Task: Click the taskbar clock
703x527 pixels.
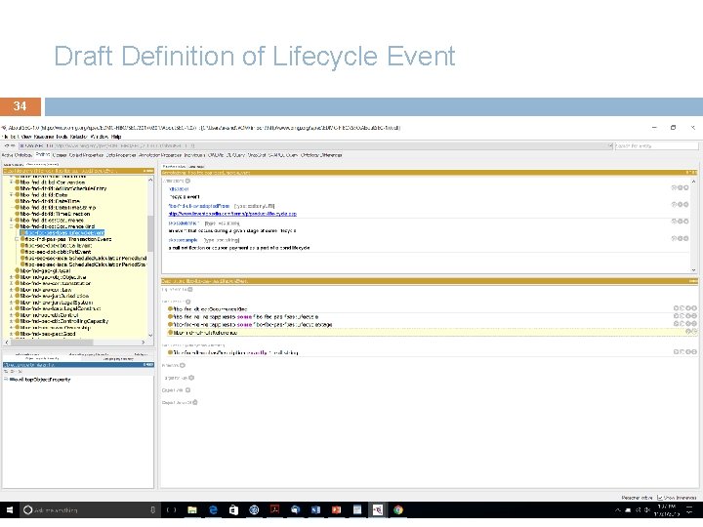Action: 667,510
